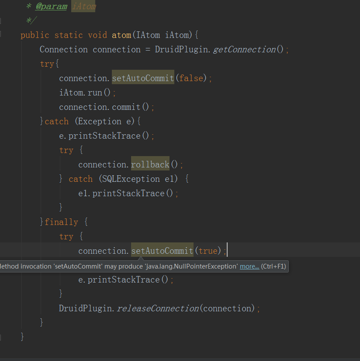Click the highlighted rollback method call
Screen dimensions: 360x361
point(150,165)
